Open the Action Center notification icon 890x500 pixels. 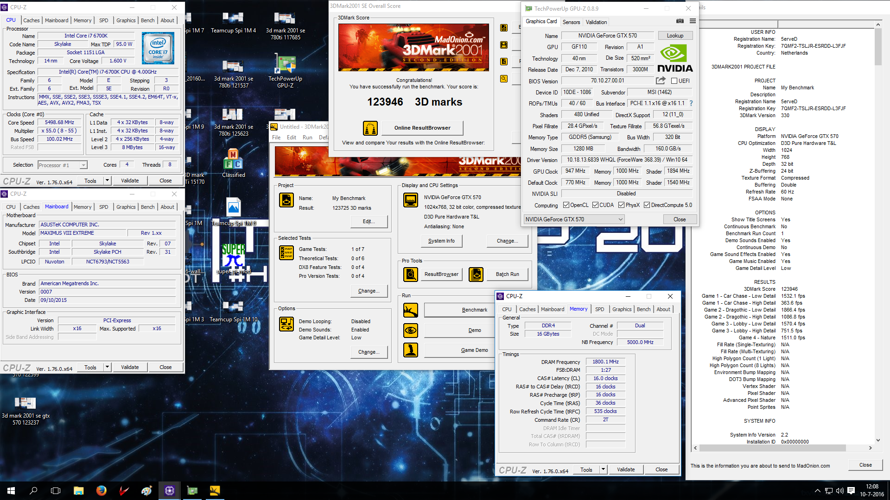[851, 490]
